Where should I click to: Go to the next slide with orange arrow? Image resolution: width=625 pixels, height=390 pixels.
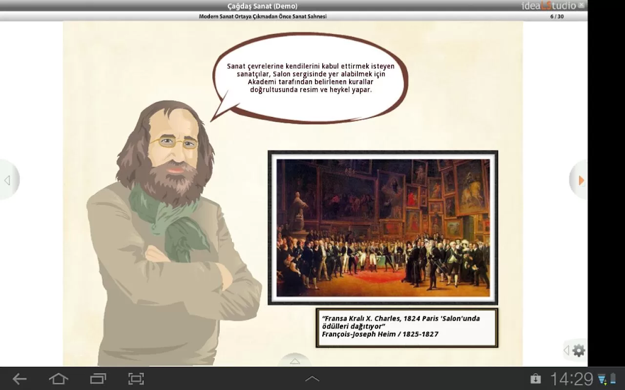(581, 180)
